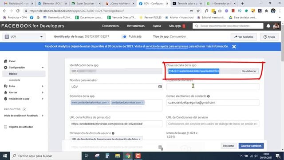Viewport: 284px width, 160px height.
Task: Open Windows Start menu
Action: point(5,156)
